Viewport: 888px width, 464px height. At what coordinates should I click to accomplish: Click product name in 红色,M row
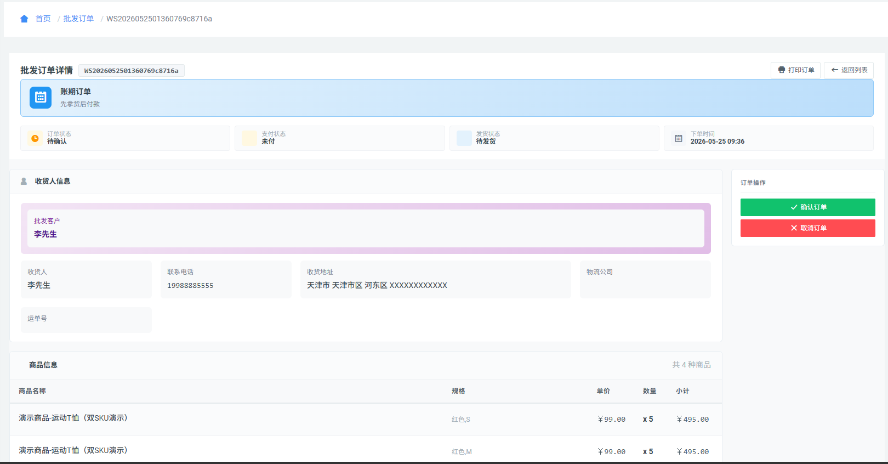[x=73, y=450]
